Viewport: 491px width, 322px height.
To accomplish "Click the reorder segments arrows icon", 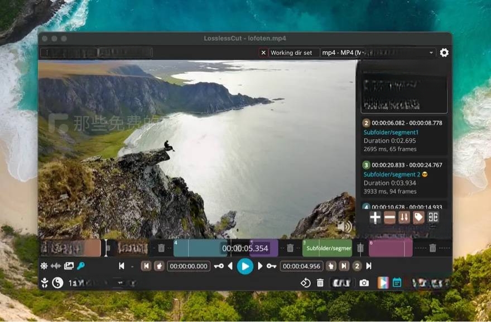I will pos(404,217).
